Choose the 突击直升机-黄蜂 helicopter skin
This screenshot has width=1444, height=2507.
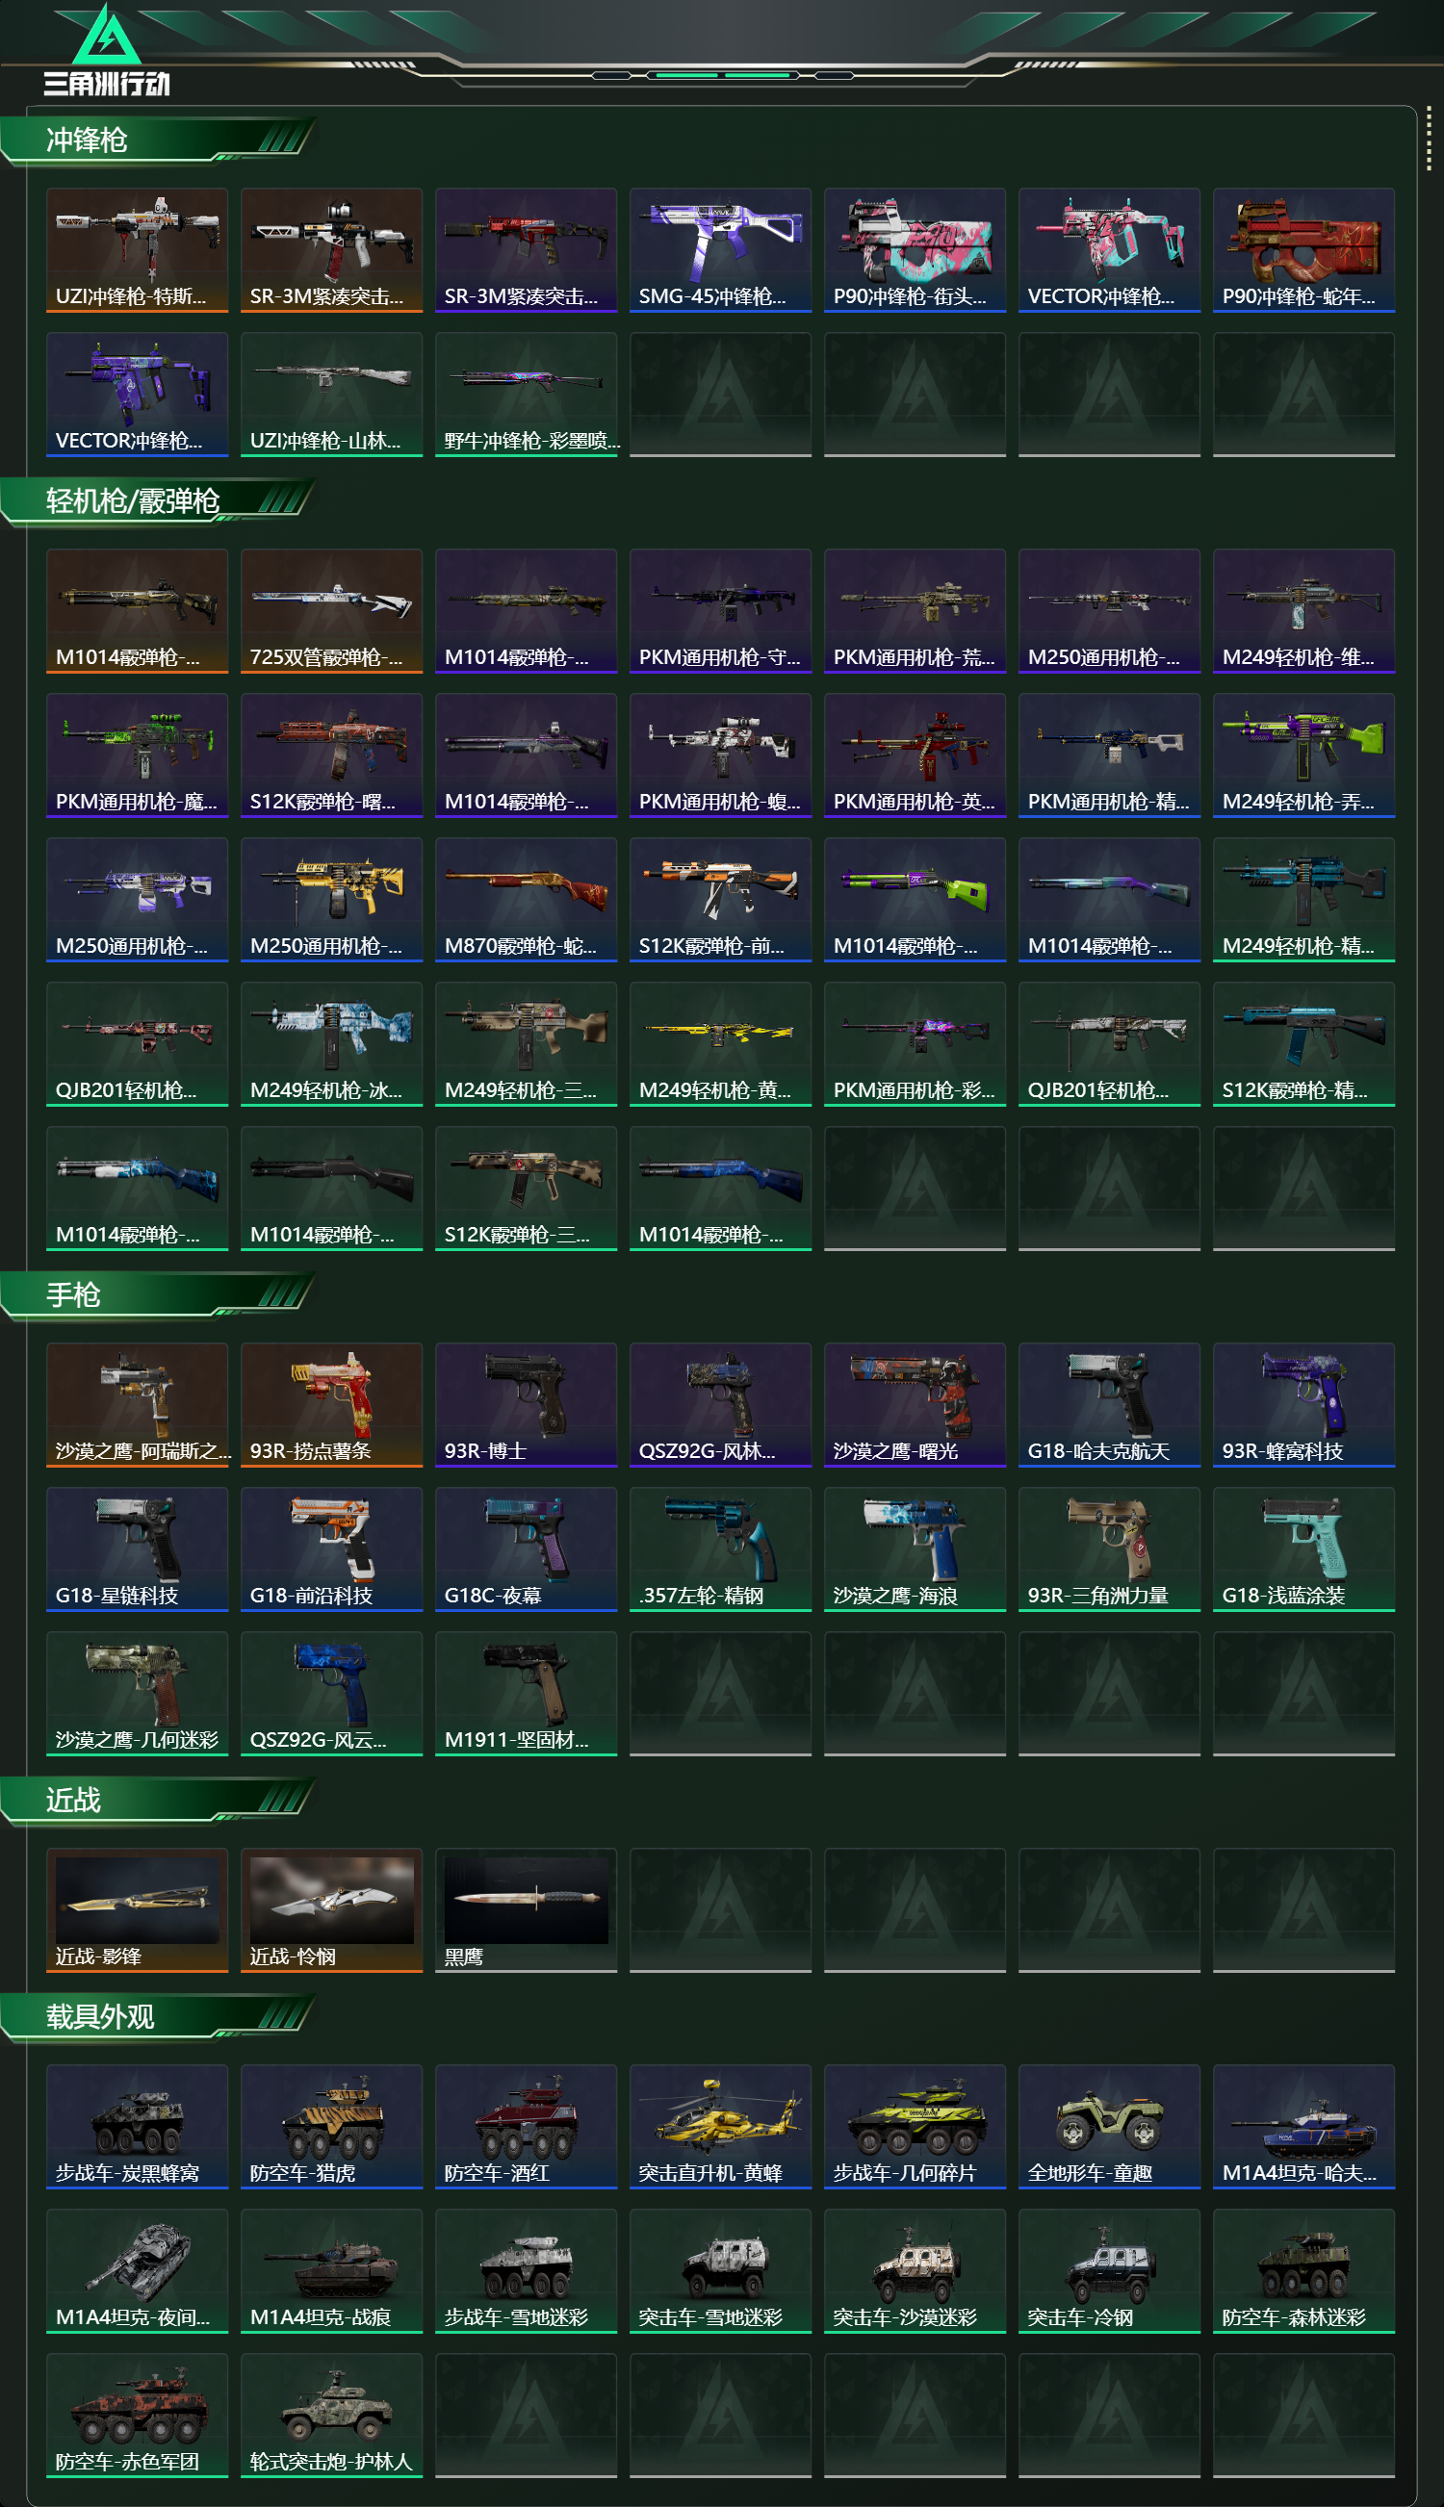[x=720, y=2126]
